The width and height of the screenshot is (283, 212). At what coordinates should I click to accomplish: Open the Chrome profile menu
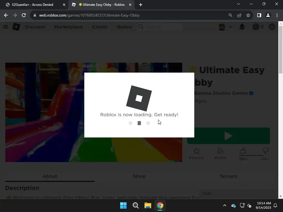[268, 15]
